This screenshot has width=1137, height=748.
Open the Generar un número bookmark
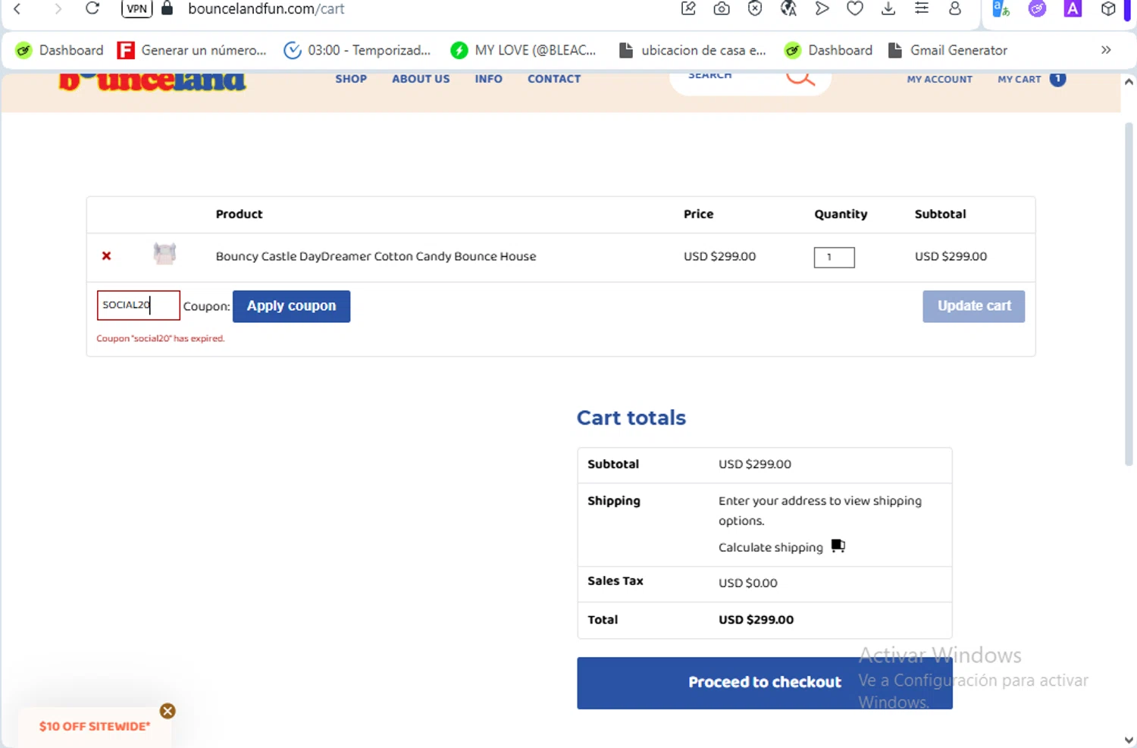(192, 50)
